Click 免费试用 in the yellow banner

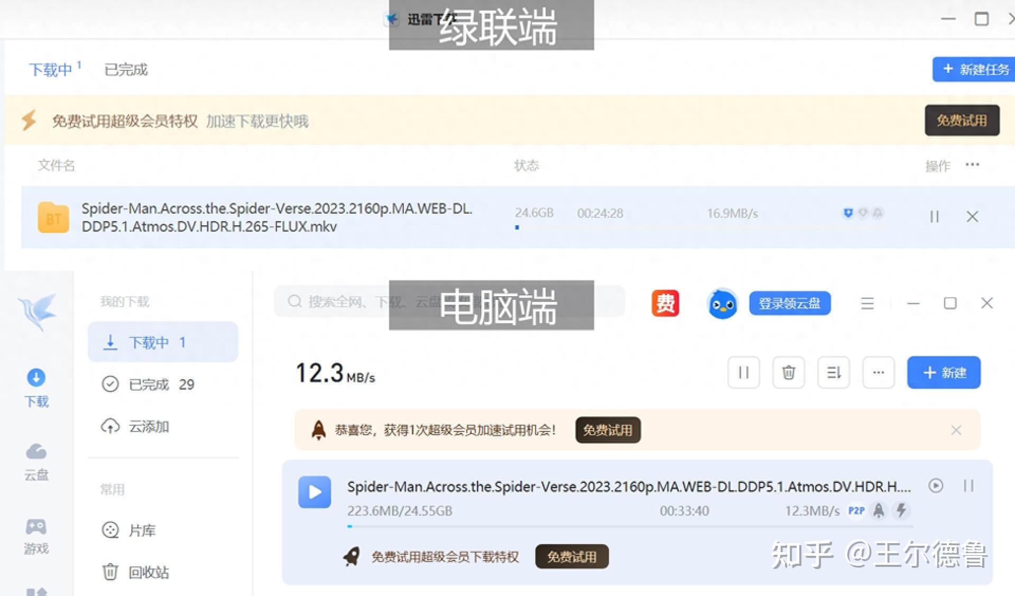coord(962,121)
